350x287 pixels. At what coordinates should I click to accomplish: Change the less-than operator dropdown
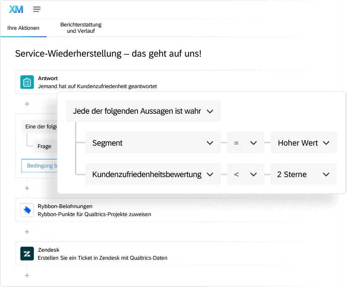246,175
